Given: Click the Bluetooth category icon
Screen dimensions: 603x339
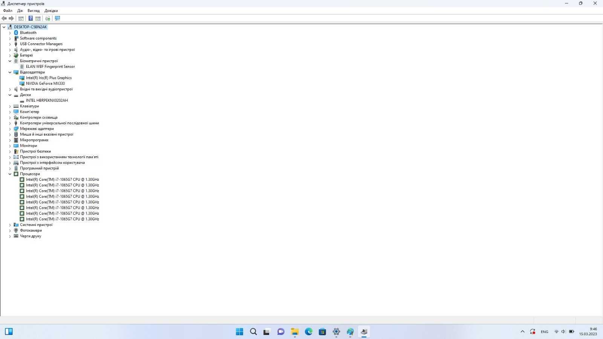Looking at the screenshot, I should tap(16, 33).
